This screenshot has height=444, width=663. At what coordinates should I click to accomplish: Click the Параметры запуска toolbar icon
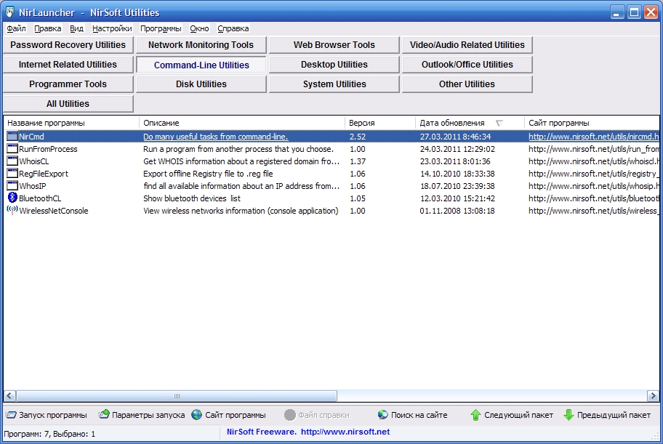[x=104, y=414]
